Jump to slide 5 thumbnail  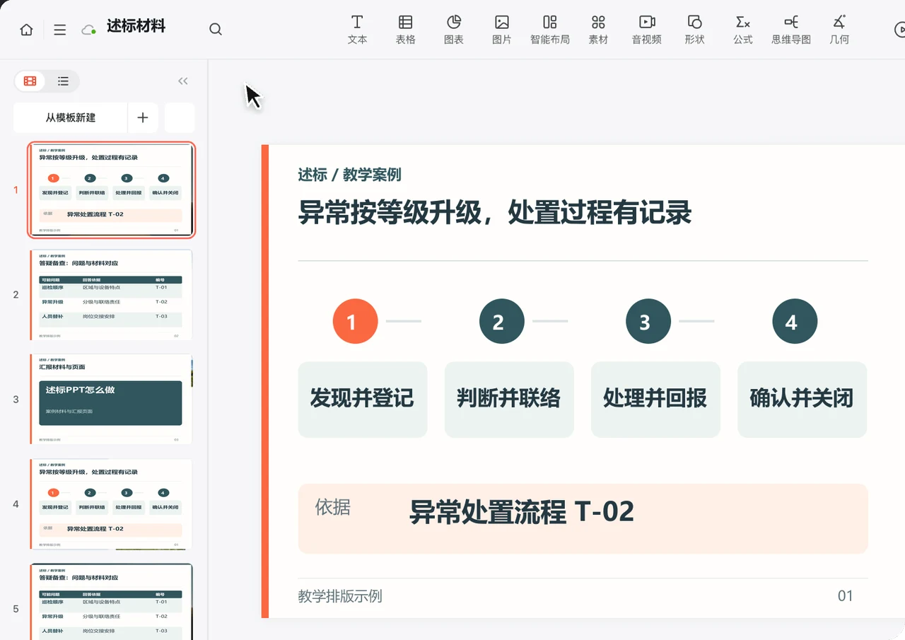pos(111,602)
